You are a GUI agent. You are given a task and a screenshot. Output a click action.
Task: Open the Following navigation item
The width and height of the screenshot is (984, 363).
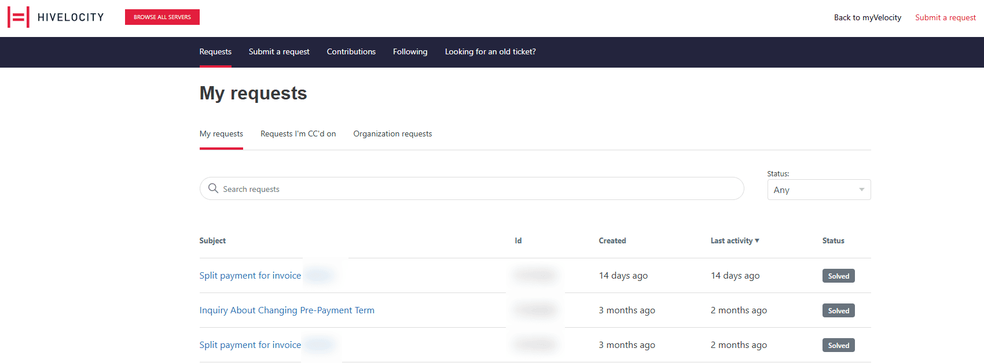click(410, 51)
